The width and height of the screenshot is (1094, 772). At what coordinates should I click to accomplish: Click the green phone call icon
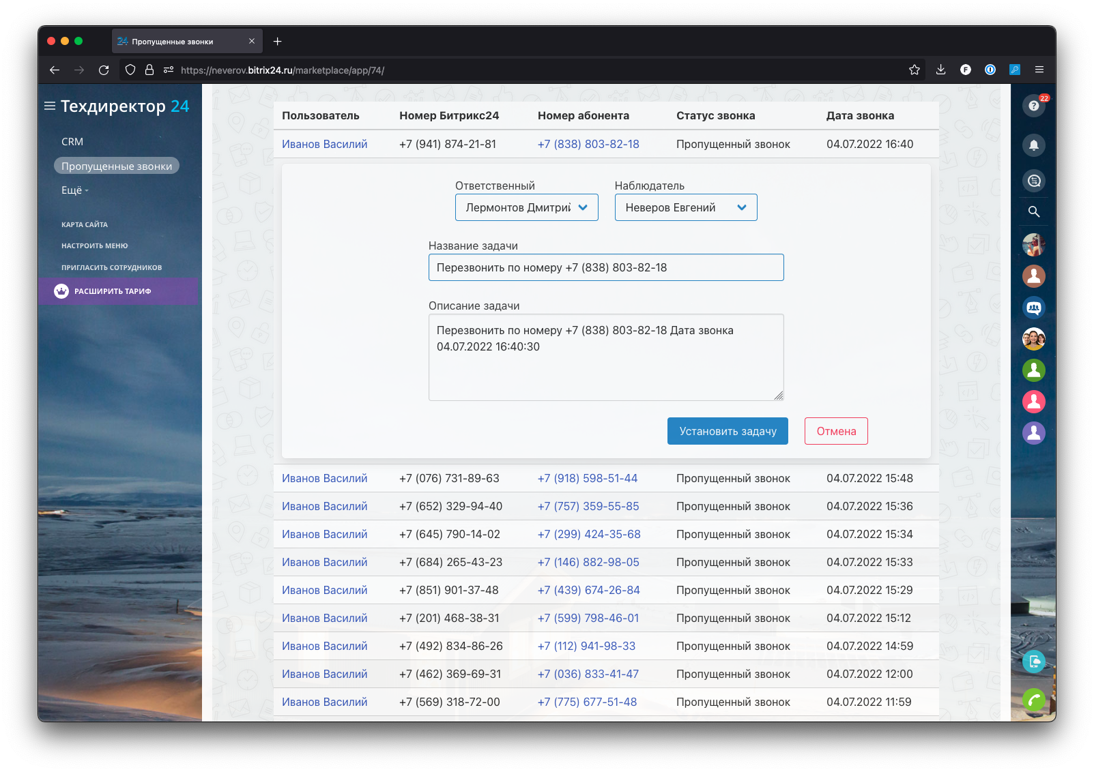[x=1033, y=700]
